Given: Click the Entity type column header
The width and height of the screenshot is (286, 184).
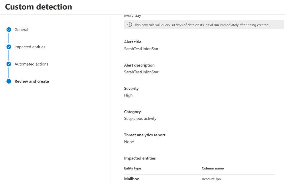Looking at the screenshot, I should pyautogui.click(x=133, y=168).
